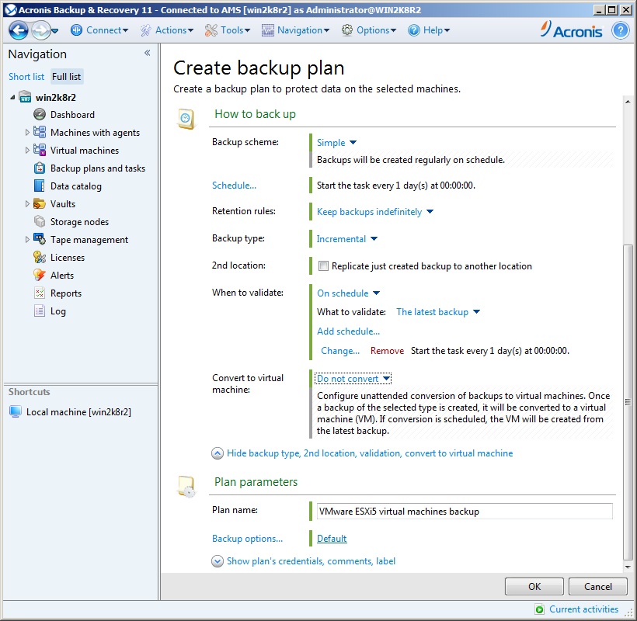This screenshot has height=621, width=637.
Task: Click the Reports icon
Action: click(40, 293)
